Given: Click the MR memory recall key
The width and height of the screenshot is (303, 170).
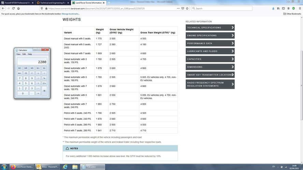Looking at the screenshot, I should [26, 68].
